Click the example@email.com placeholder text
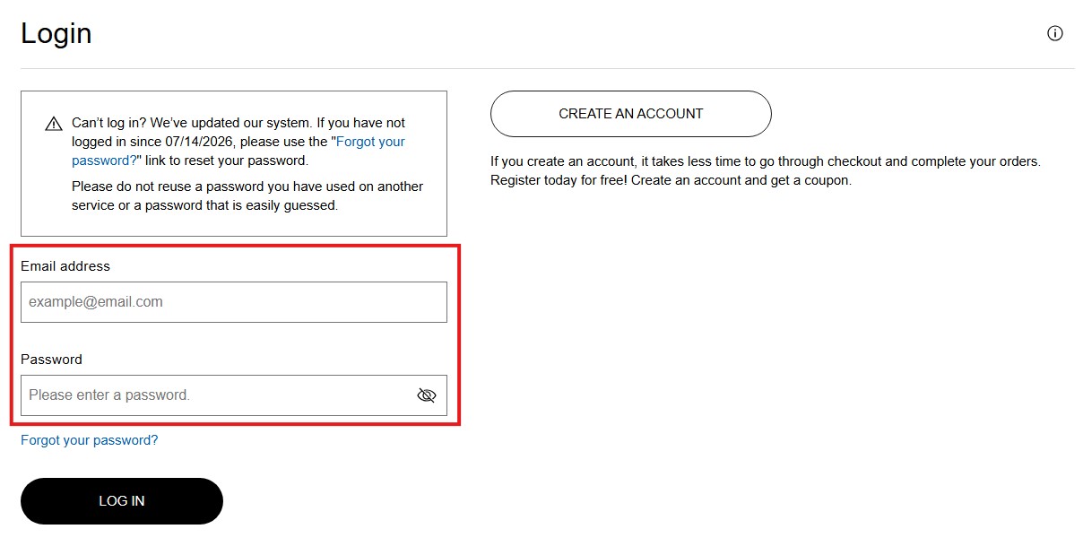The height and width of the screenshot is (555, 1083). tap(96, 302)
